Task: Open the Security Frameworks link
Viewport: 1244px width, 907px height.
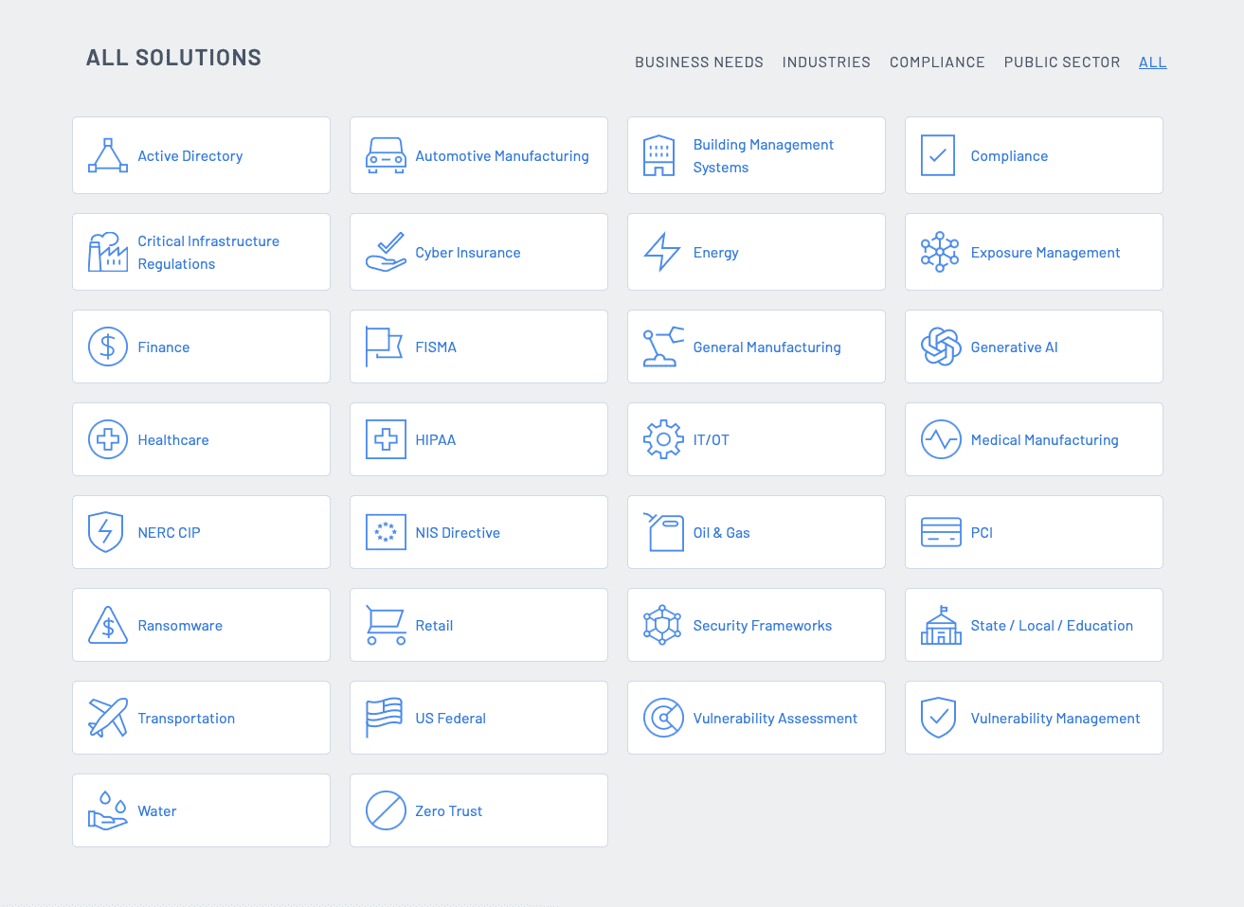Action: [762, 626]
